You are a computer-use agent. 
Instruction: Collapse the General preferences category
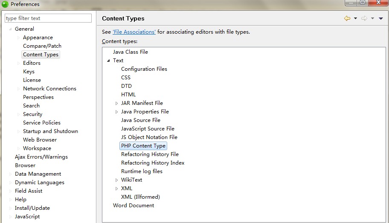pos(10,29)
